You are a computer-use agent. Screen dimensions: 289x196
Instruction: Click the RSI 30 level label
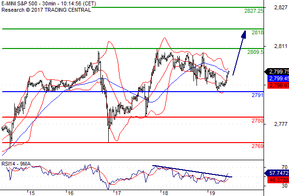285,186
